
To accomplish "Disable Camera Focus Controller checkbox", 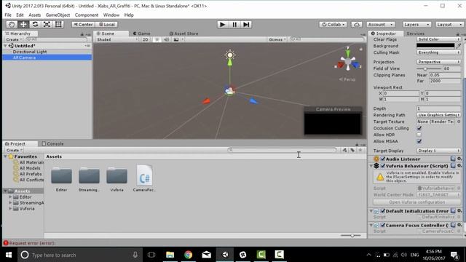I will 383,225.
